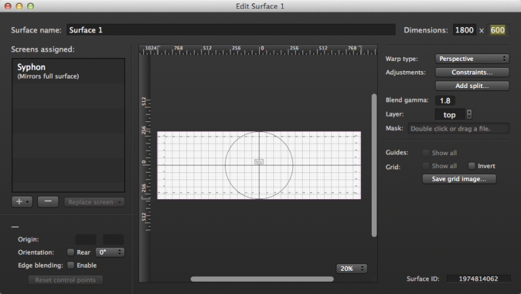This screenshot has height=294, width=521.
Task: Click the horizontal scrollbar below the canvas
Action: pyautogui.click(x=242, y=278)
